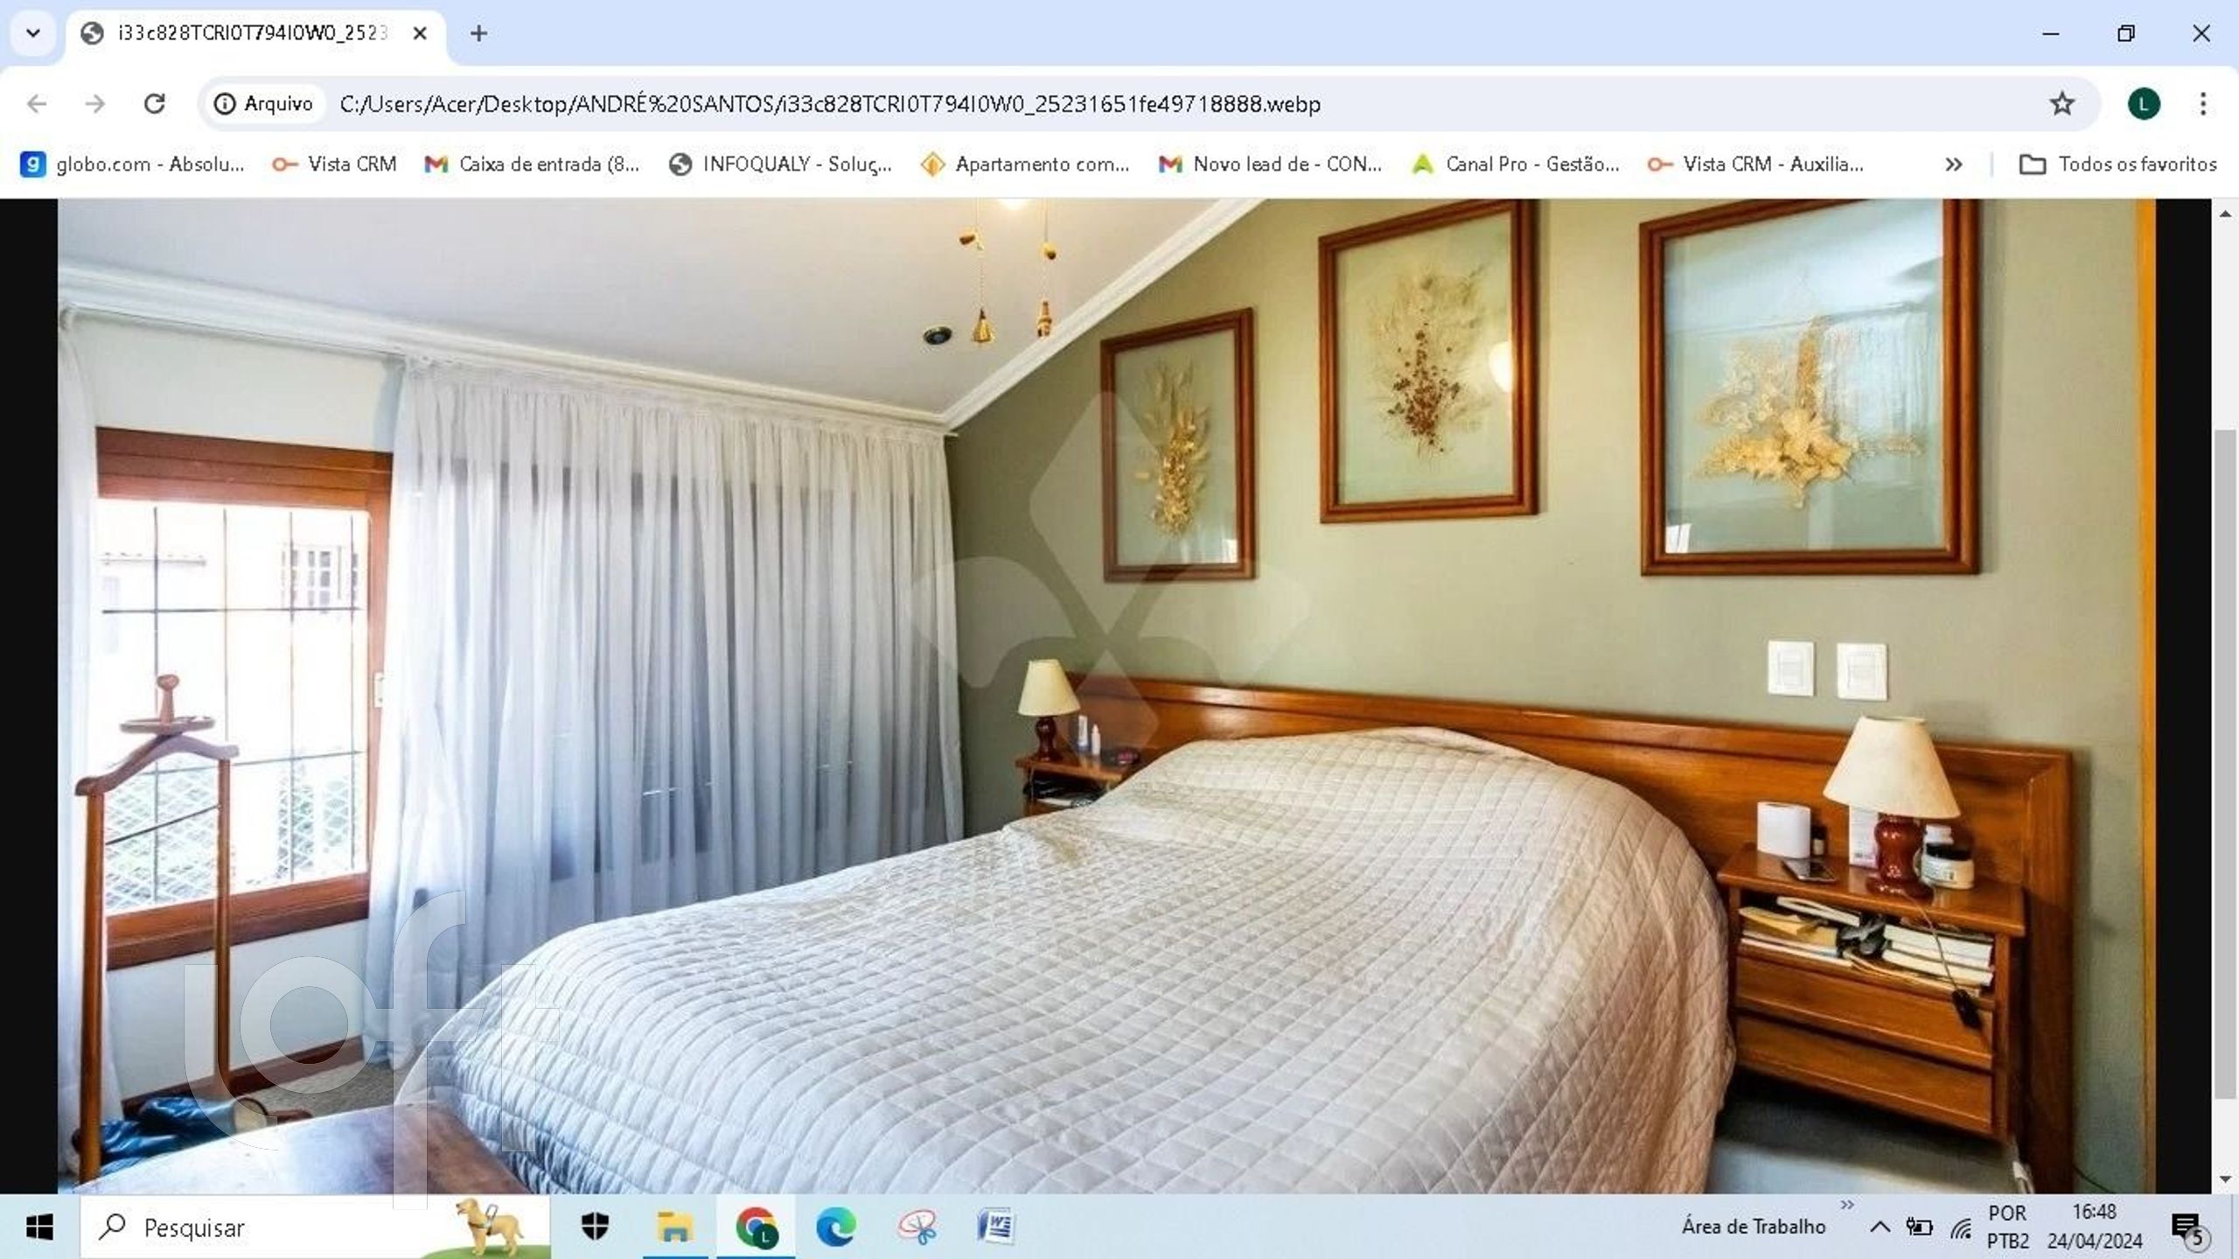Bookmark this page with star icon
2239x1259 pixels.
point(2061,104)
